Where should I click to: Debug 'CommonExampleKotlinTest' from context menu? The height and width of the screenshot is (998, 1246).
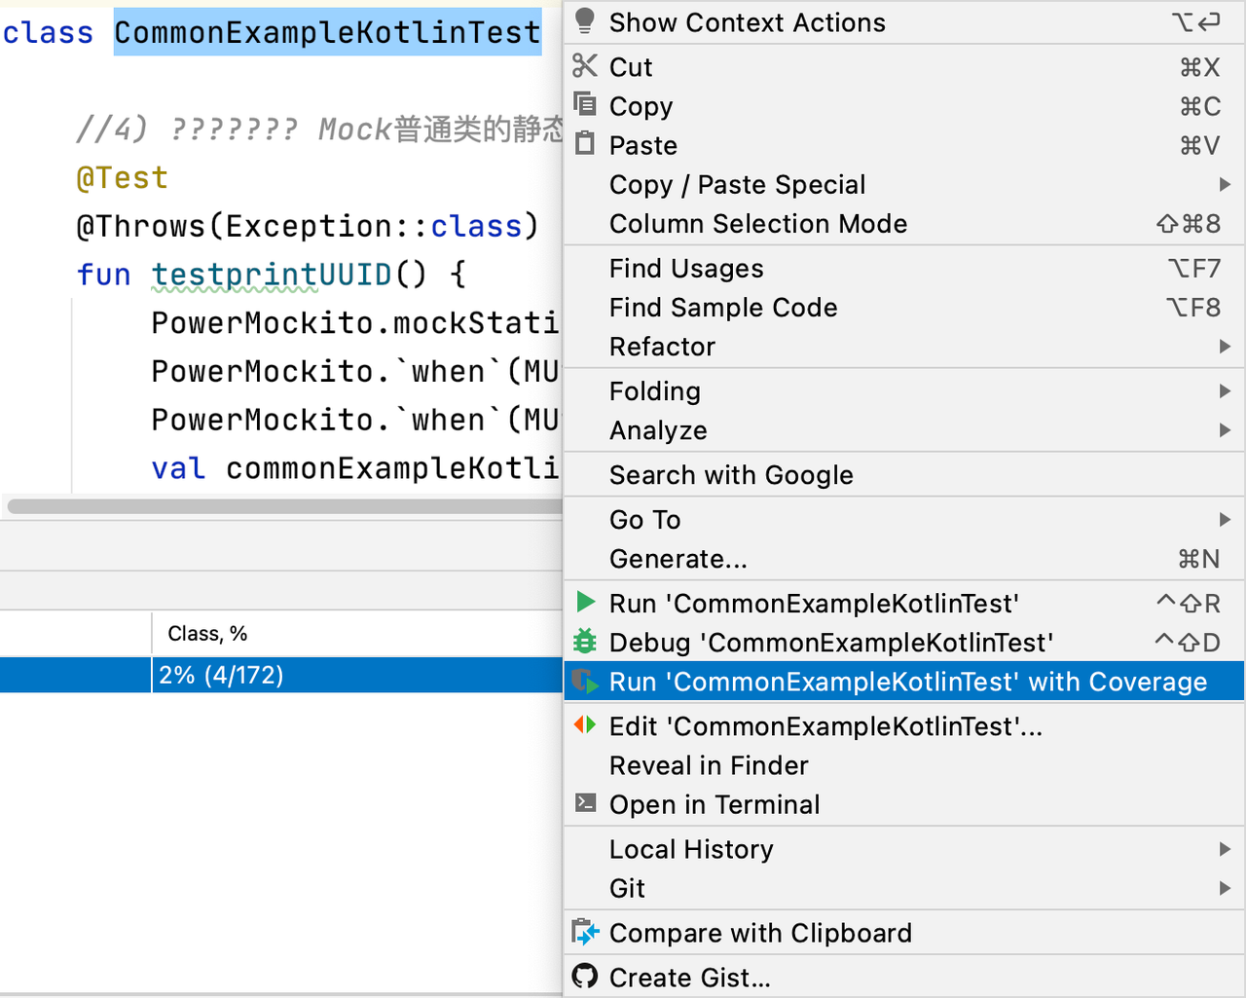tap(903, 642)
